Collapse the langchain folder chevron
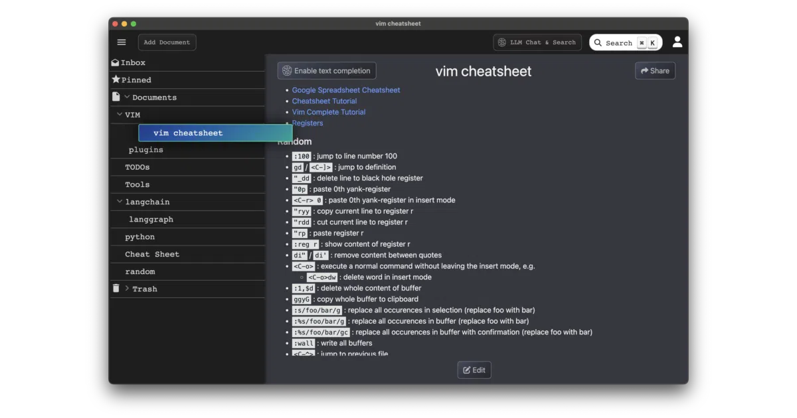 click(120, 202)
